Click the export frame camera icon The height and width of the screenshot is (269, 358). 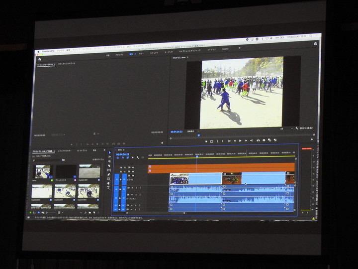click(263, 140)
